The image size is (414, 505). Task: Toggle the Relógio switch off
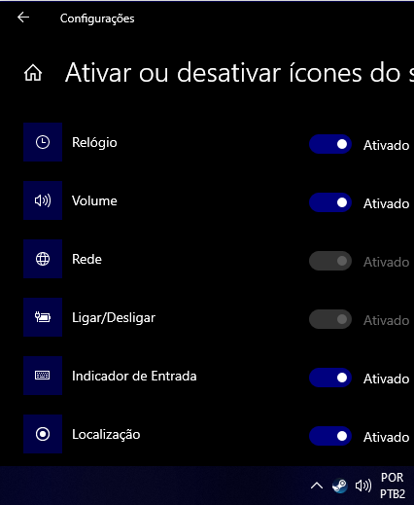(330, 144)
